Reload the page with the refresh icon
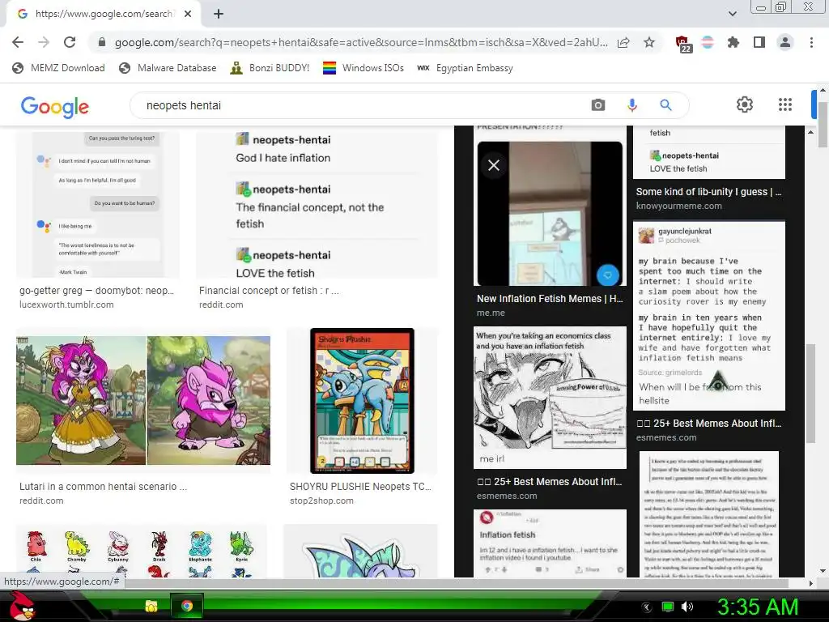This screenshot has height=622, width=829. (70, 42)
